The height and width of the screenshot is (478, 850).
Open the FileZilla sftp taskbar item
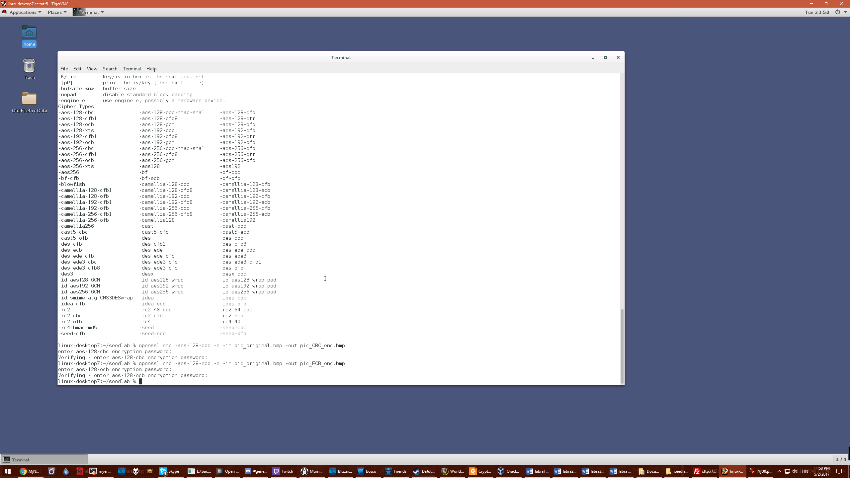click(x=705, y=471)
